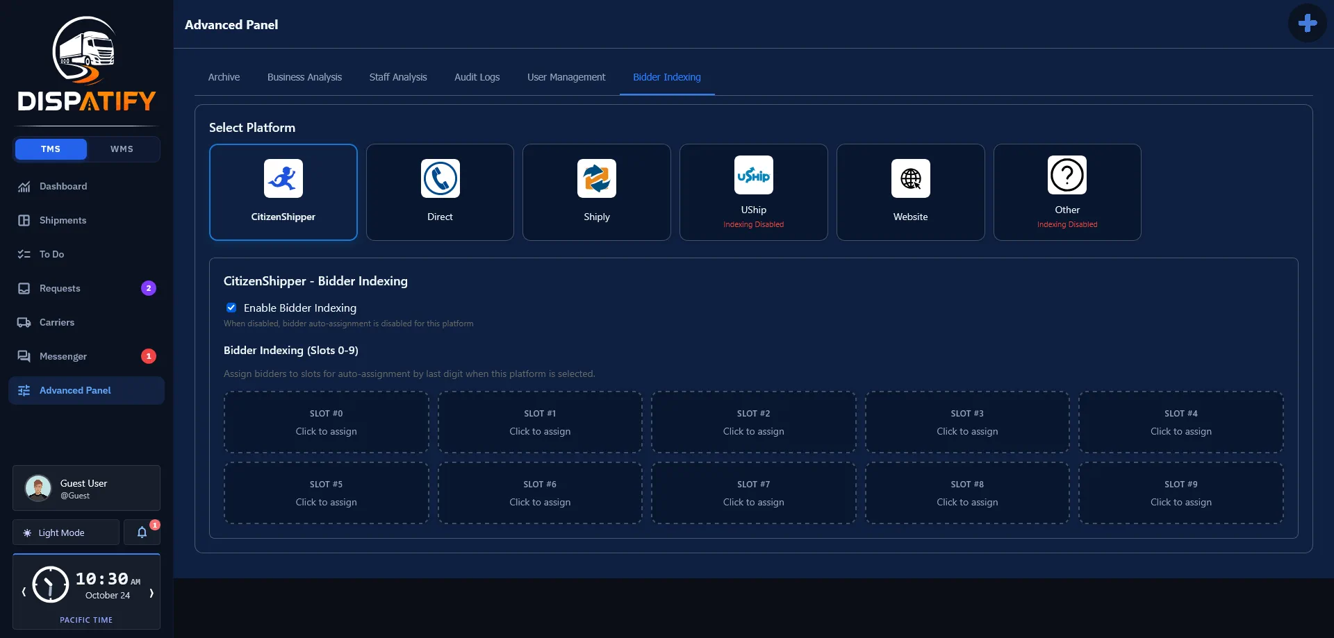Click the Messenger unread badge
The height and width of the screenshot is (638, 1334).
point(149,356)
